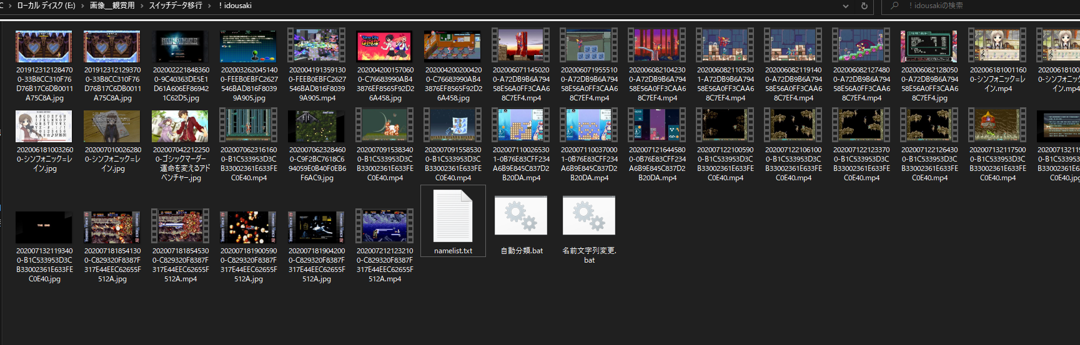Viewport: 1080px width, 345px height.
Task: Select the 2020061810032600 シンフォニック=レイン jpg
Action: 44,126
